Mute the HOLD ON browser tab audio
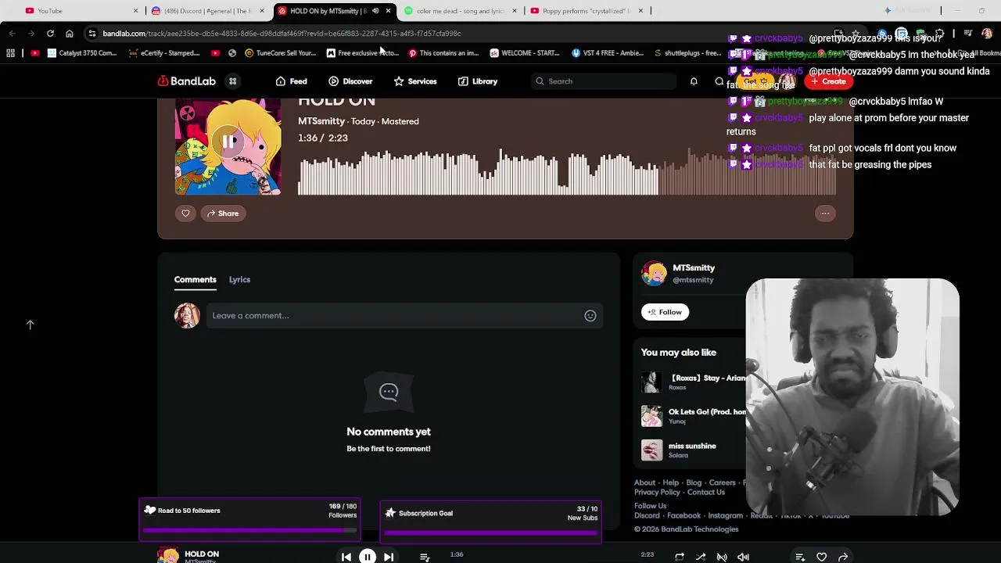This screenshot has width=1001, height=563. click(375, 11)
